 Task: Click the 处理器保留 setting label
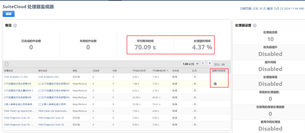coord(270,77)
